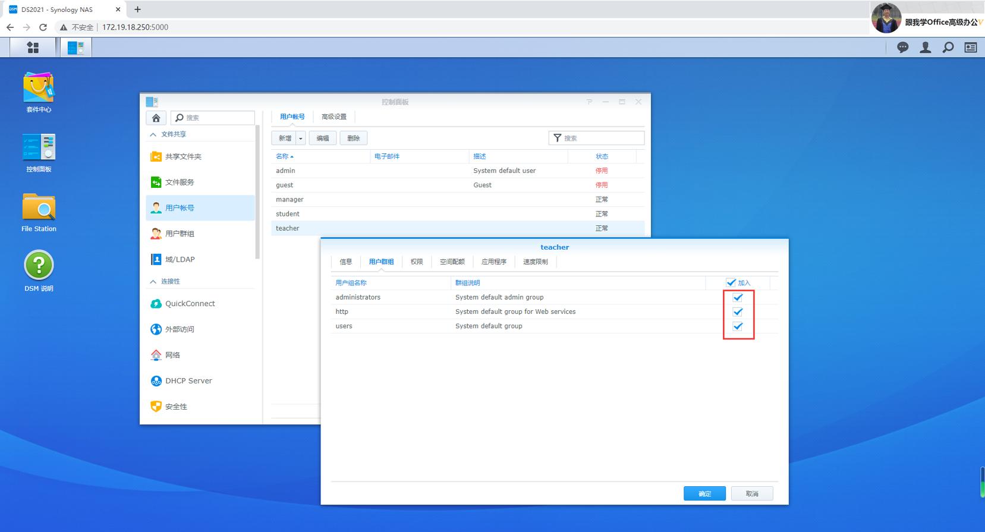The width and height of the screenshot is (985, 532).
Task: Click the Control Panel sidebar scrollbar
Action: tap(257, 190)
